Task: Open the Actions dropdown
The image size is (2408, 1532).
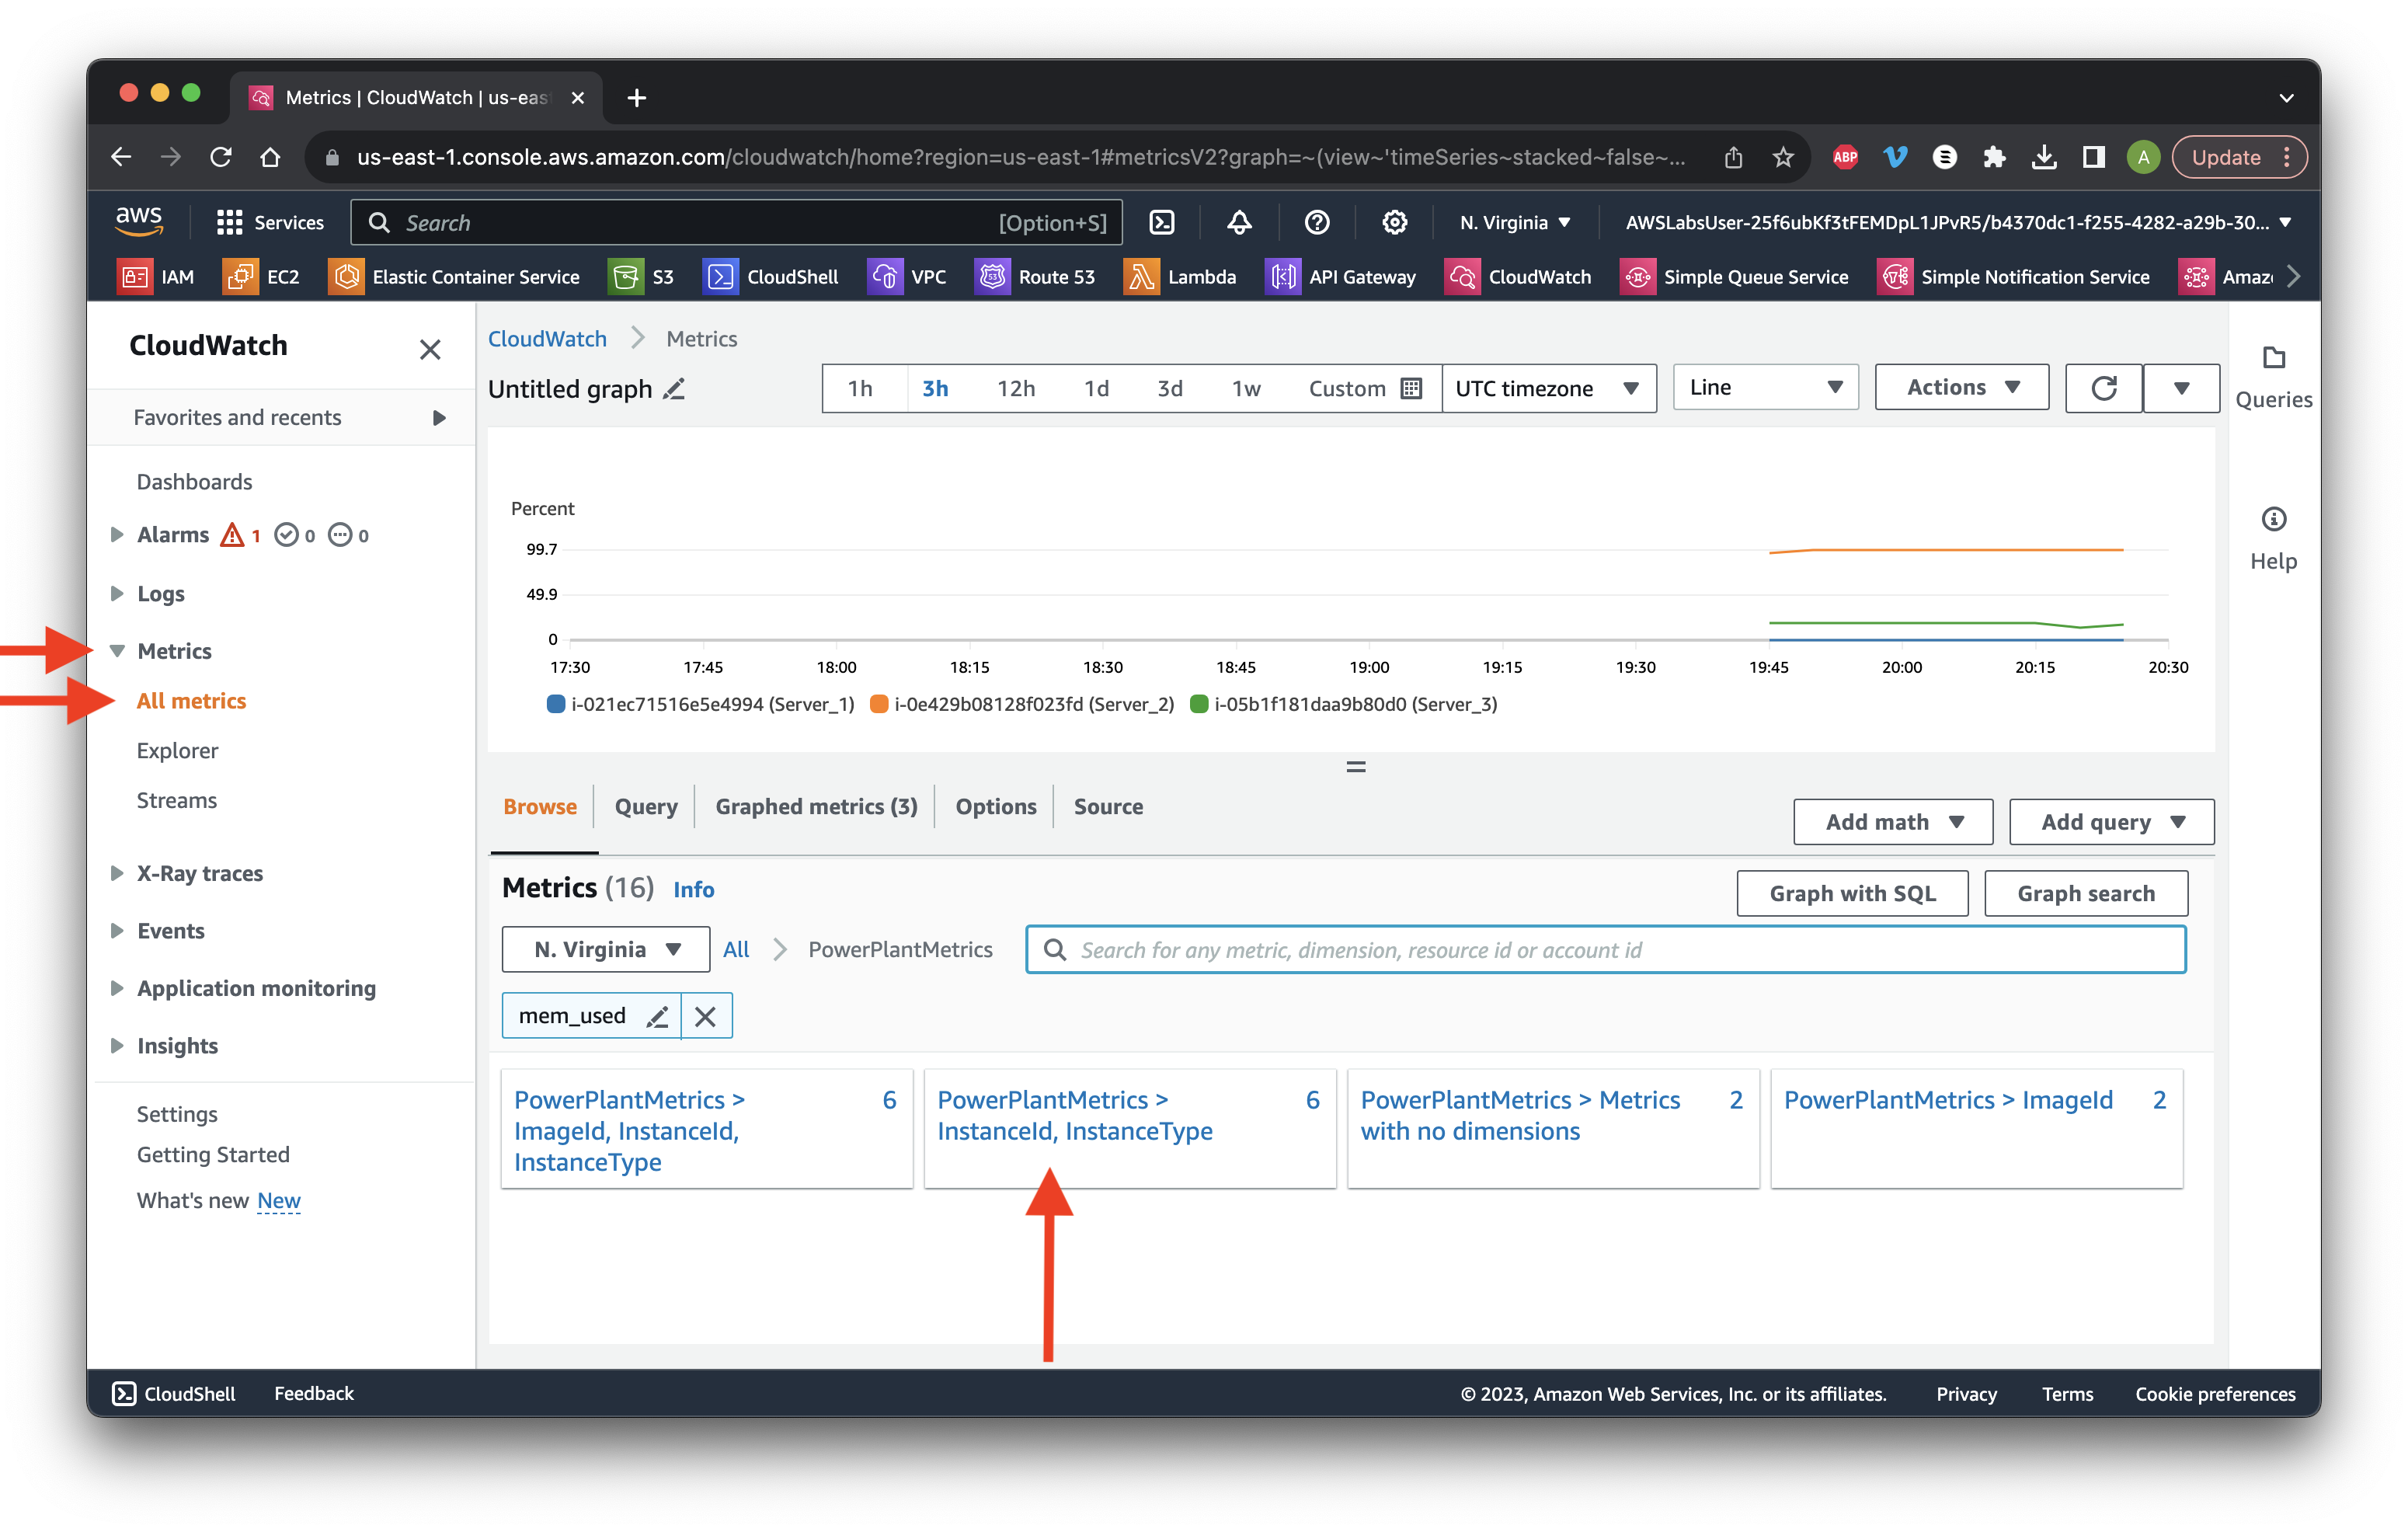Action: [1961, 387]
